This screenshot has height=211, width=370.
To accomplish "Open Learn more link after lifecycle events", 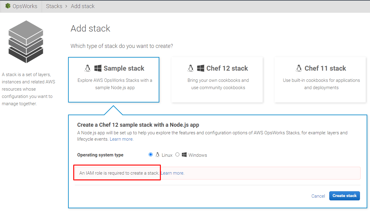I will coord(121,139).
